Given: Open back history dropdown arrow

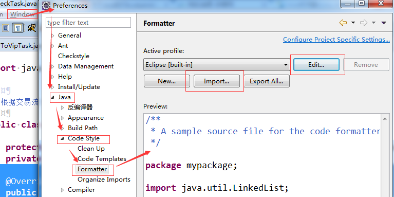Looking at the screenshot, I should pyautogui.click(x=353, y=23).
